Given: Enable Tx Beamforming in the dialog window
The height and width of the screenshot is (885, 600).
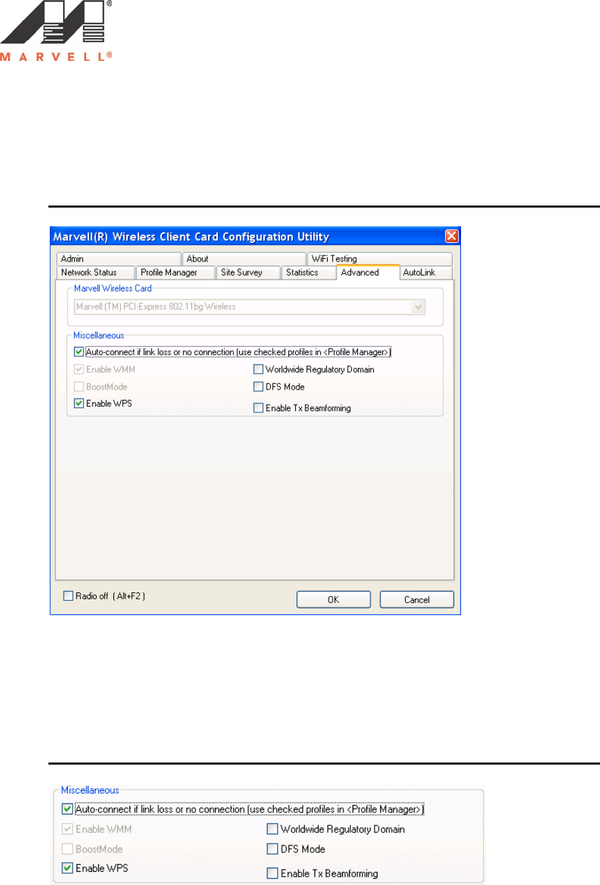Looking at the screenshot, I should [259, 408].
